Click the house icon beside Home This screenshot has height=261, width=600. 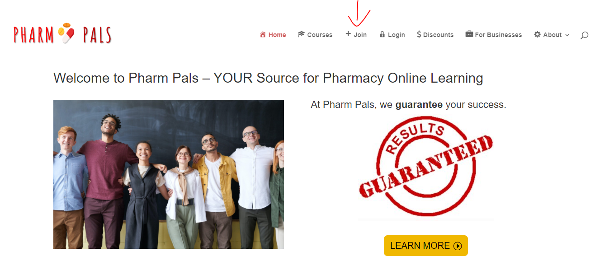(263, 34)
